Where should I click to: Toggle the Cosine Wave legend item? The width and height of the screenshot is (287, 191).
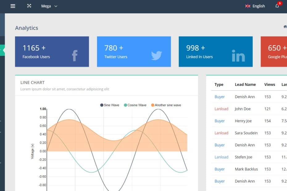pyautogui.click(x=135, y=105)
